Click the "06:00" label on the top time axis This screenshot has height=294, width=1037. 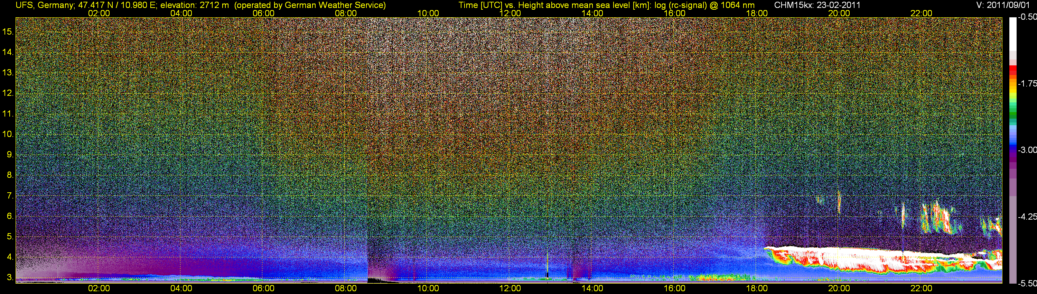pos(263,13)
